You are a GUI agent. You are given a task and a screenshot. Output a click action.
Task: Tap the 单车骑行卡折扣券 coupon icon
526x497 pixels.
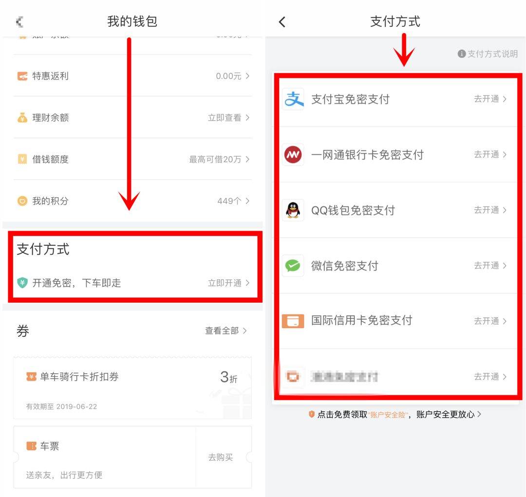point(31,377)
